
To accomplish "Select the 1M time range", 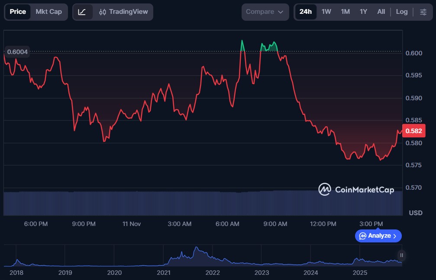I will tap(345, 12).
